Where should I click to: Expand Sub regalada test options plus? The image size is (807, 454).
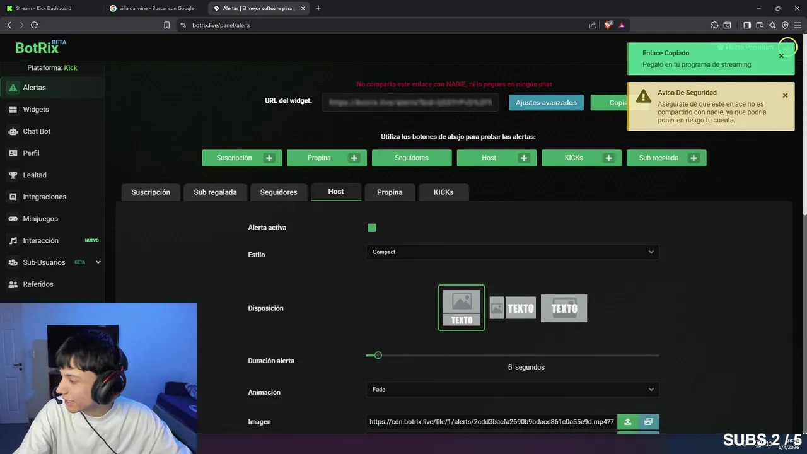point(694,158)
